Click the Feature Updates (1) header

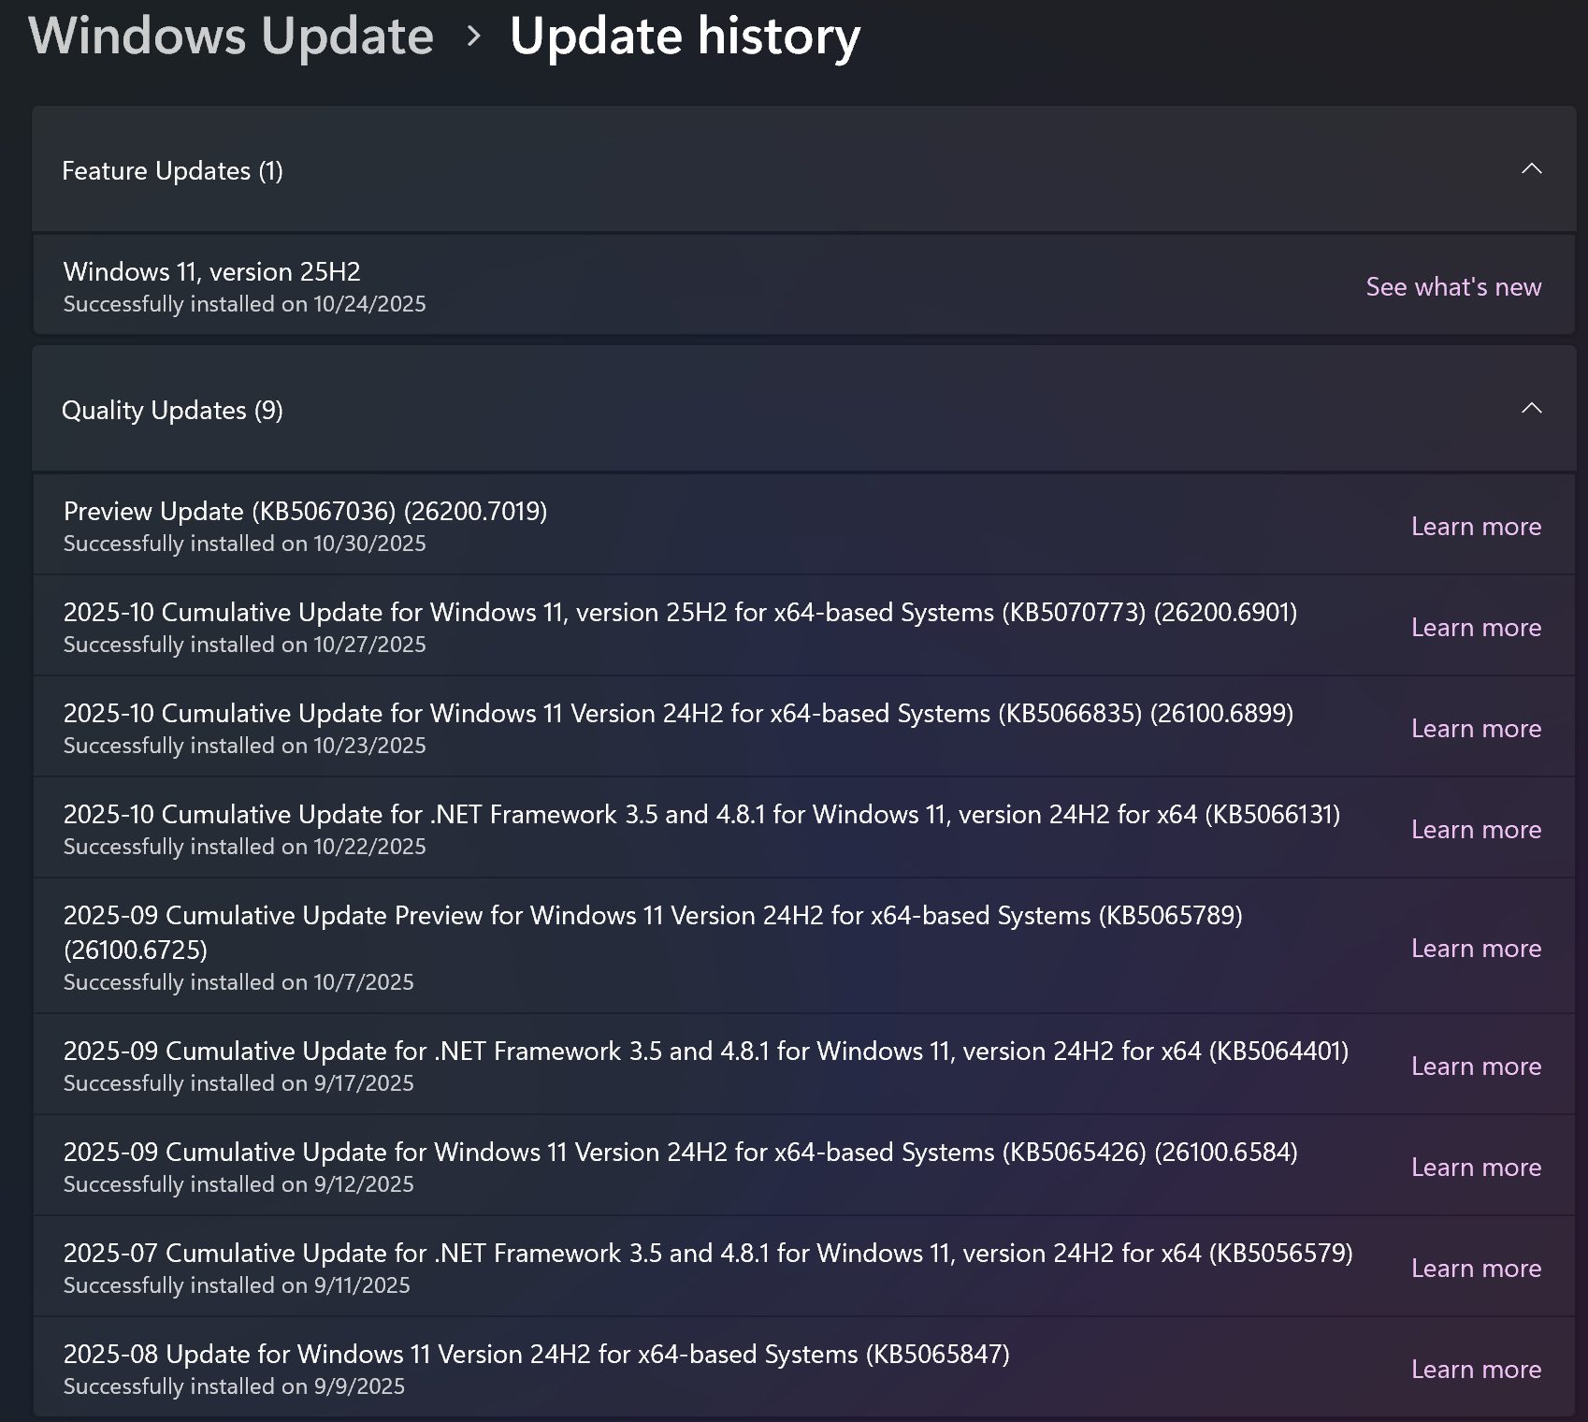coord(172,170)
